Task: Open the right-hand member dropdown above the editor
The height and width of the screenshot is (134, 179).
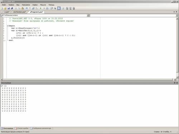Action: (177, 15)
